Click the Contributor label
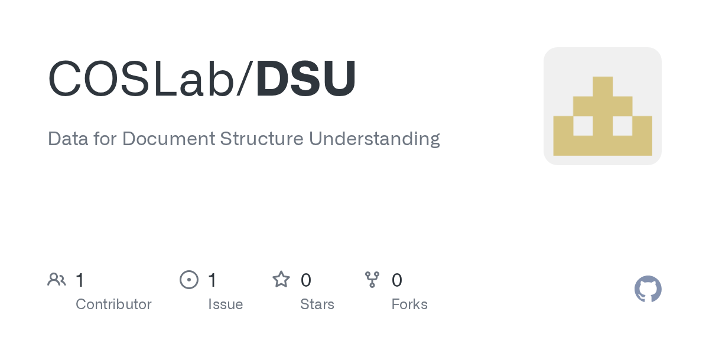The width and height of the screenshot is (709, 354). point(113,304)
